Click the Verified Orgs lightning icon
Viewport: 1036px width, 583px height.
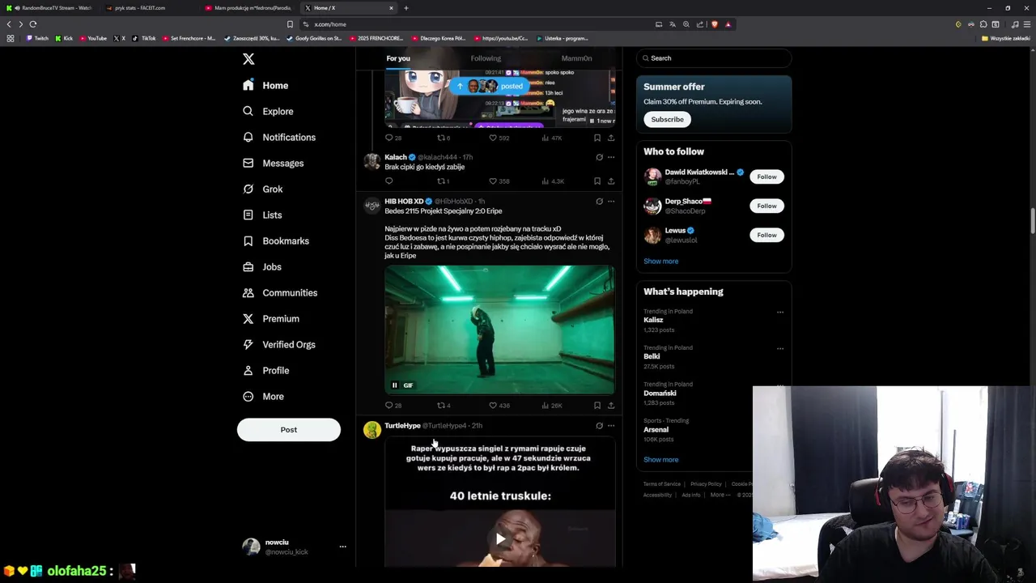click(x=248, y=344)
